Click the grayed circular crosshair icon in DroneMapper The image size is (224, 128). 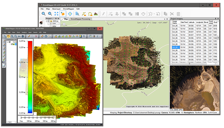[143, 14]
